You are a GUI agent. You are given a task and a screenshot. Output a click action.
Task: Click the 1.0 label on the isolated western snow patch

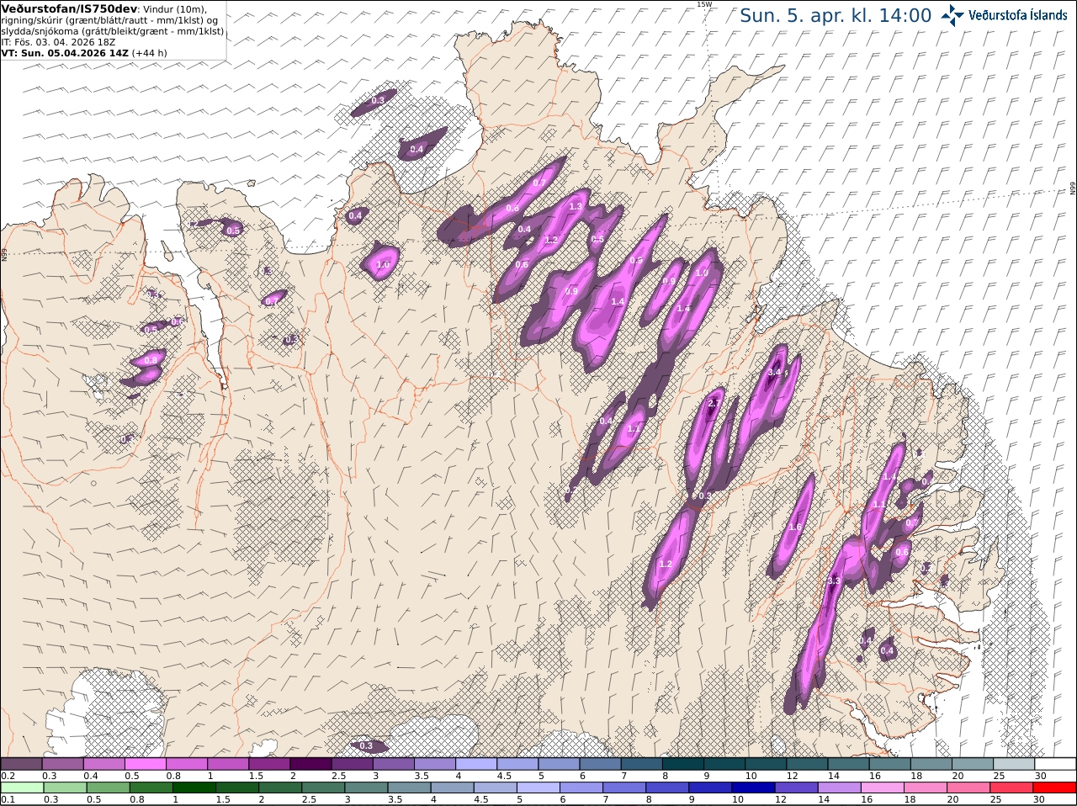tap(383, 264)
